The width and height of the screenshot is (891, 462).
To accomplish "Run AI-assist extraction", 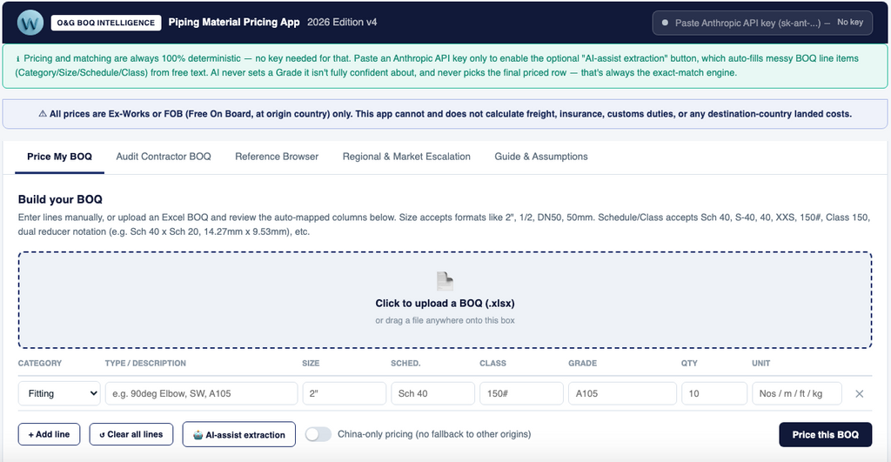I will coord(238,434).
